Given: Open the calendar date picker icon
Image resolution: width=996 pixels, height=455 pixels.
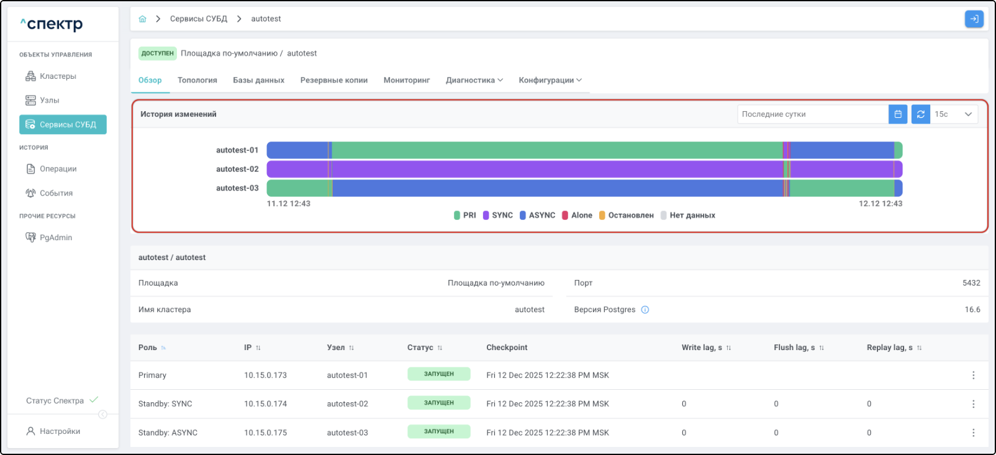Looking at the screenshot, I should click(898, 114).
